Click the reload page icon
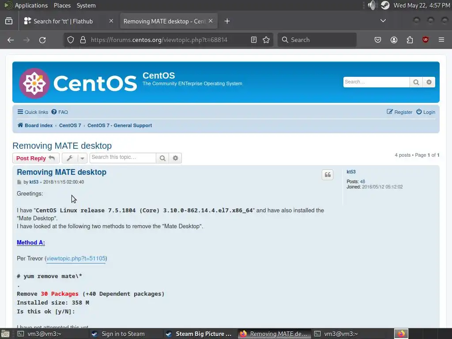Image resolution: width=452 pixels, height=339 pixels. coord(42,40)
